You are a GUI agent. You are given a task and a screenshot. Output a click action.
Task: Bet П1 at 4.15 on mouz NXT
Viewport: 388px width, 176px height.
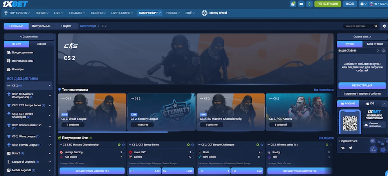(x=145, y=171)
